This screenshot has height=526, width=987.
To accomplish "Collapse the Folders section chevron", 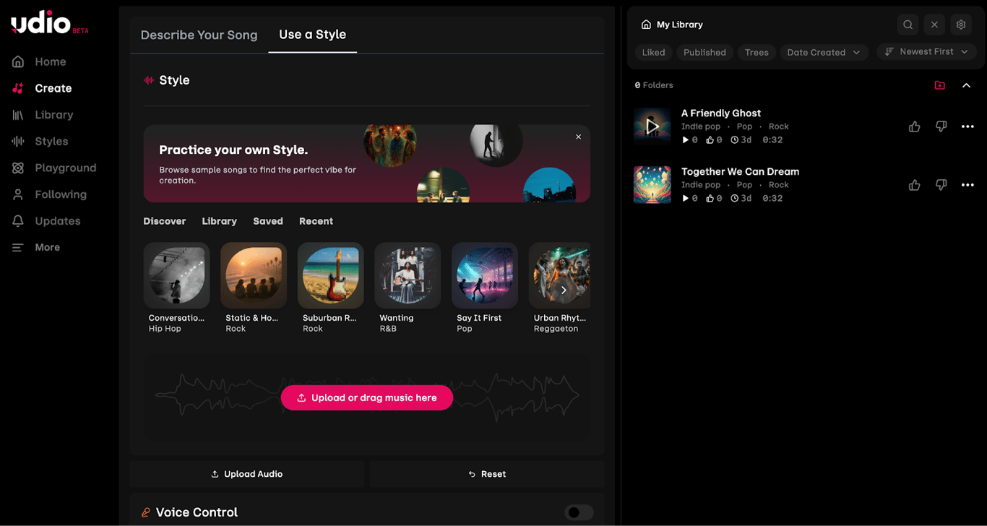I will pos(967,85).
